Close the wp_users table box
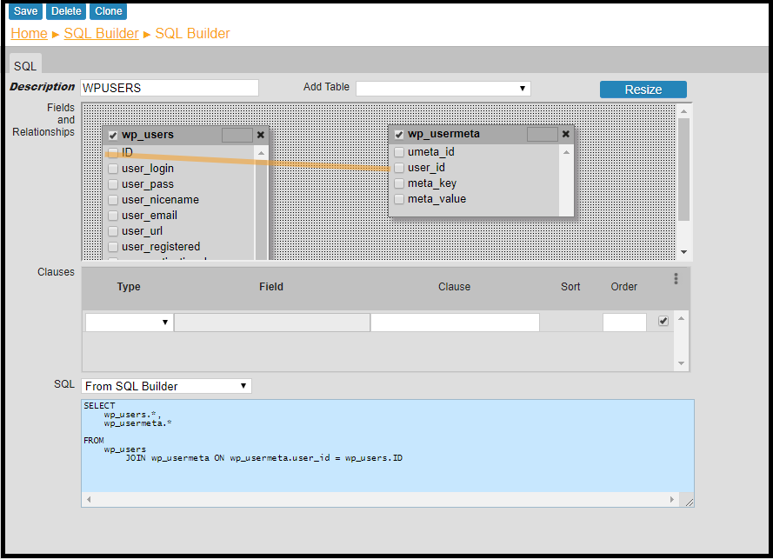 261,135
